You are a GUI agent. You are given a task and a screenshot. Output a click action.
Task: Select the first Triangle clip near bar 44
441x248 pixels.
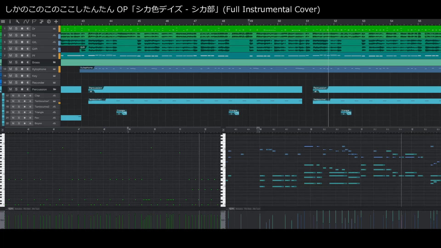(x=121, y=112)
